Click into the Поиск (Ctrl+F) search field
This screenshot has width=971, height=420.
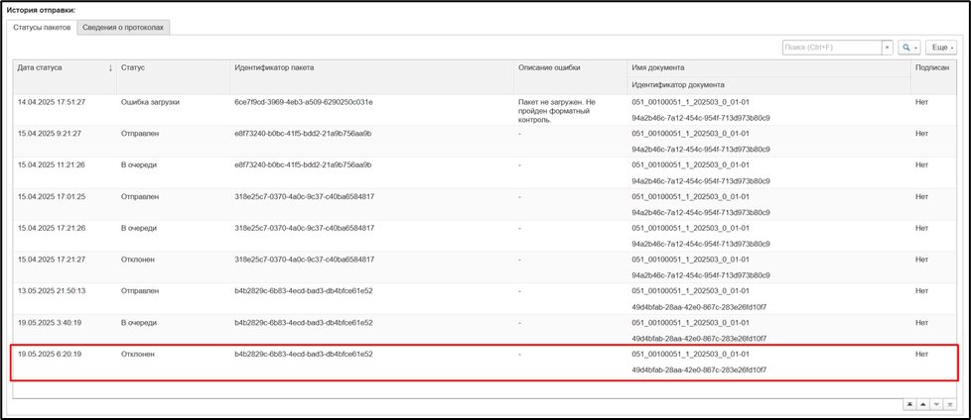coord(832,47)
